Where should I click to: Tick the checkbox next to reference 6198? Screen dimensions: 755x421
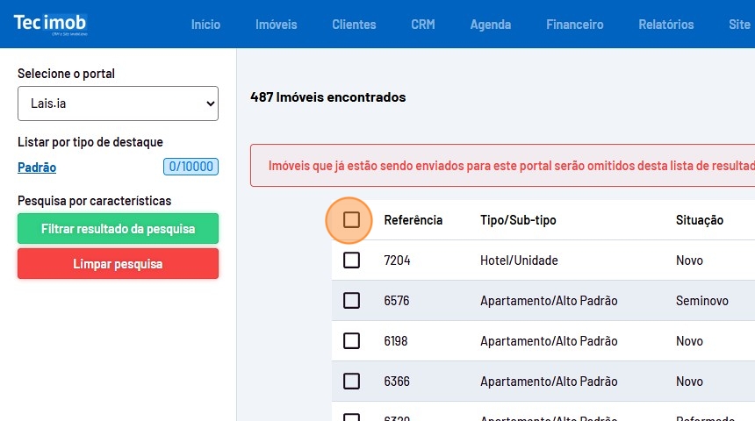click(x=351, y=341)
